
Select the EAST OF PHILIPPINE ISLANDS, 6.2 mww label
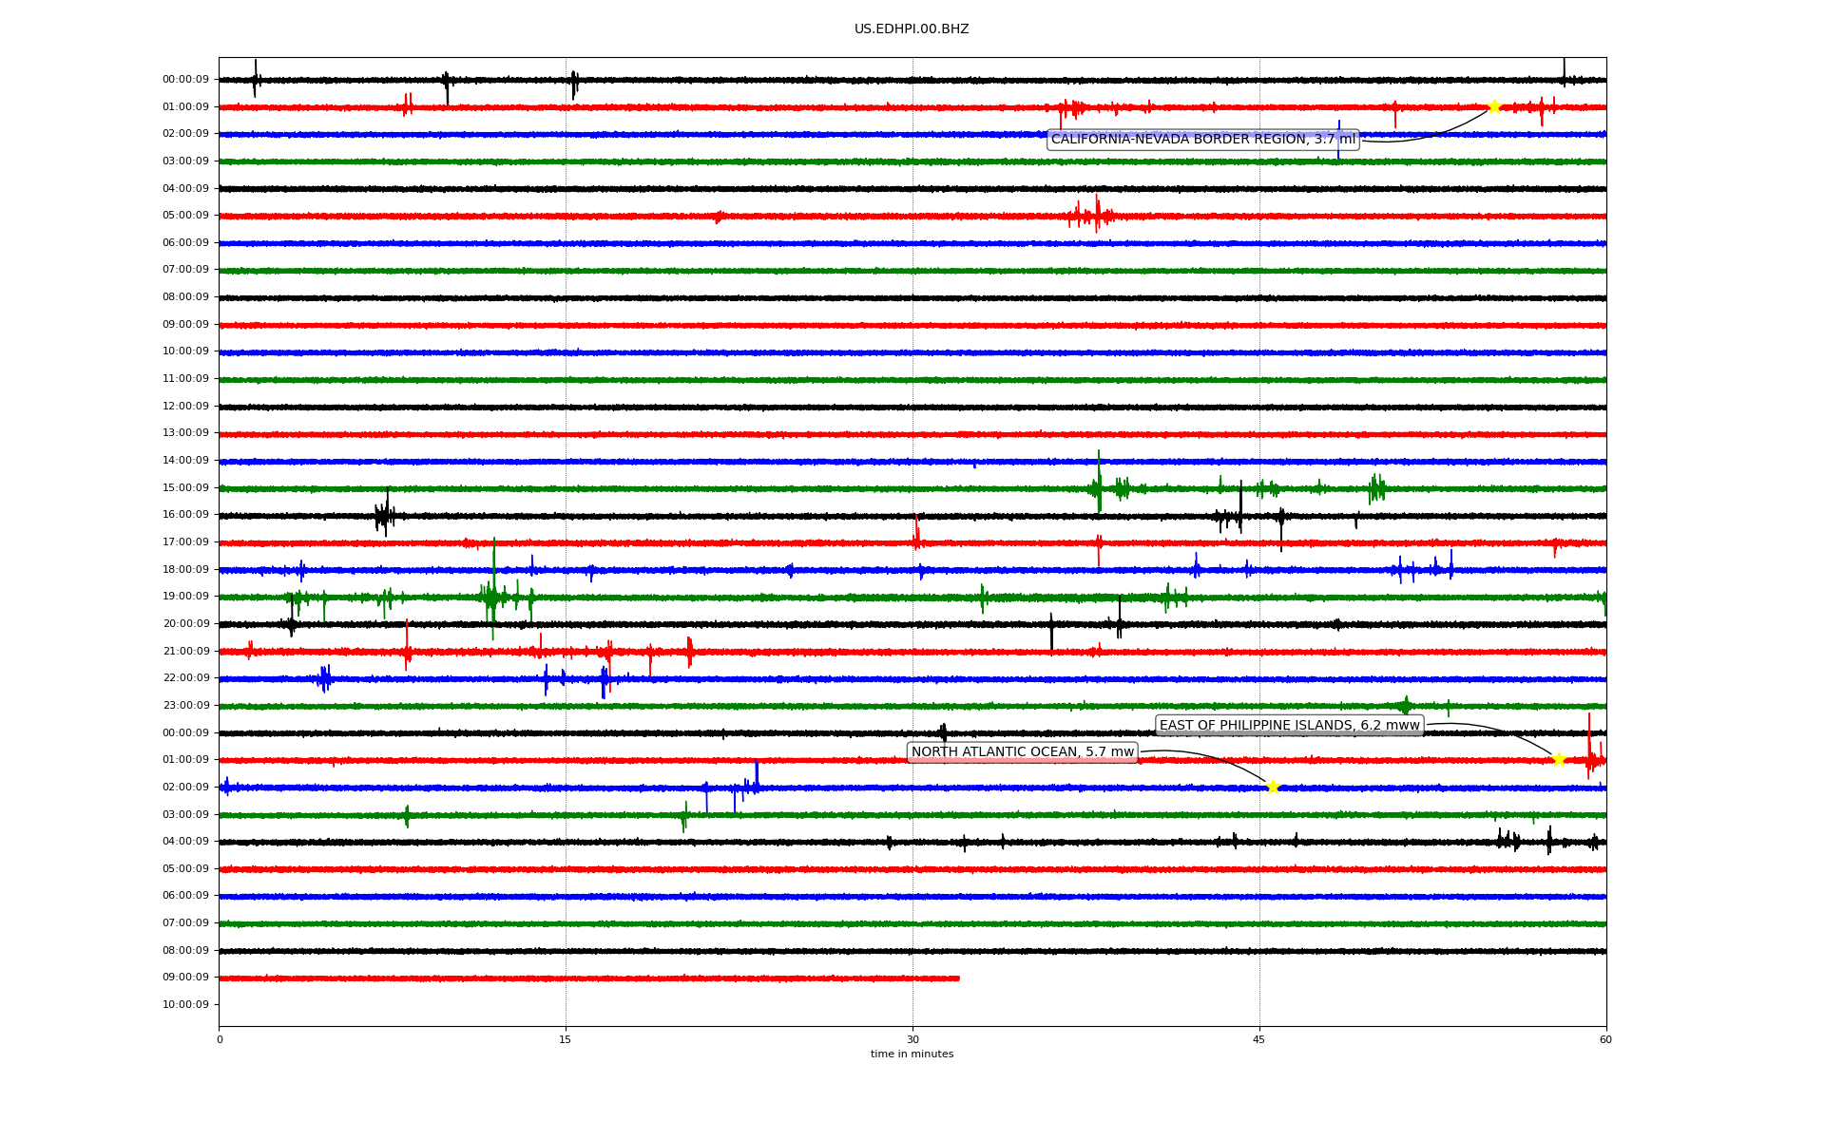click(1290, 726)
